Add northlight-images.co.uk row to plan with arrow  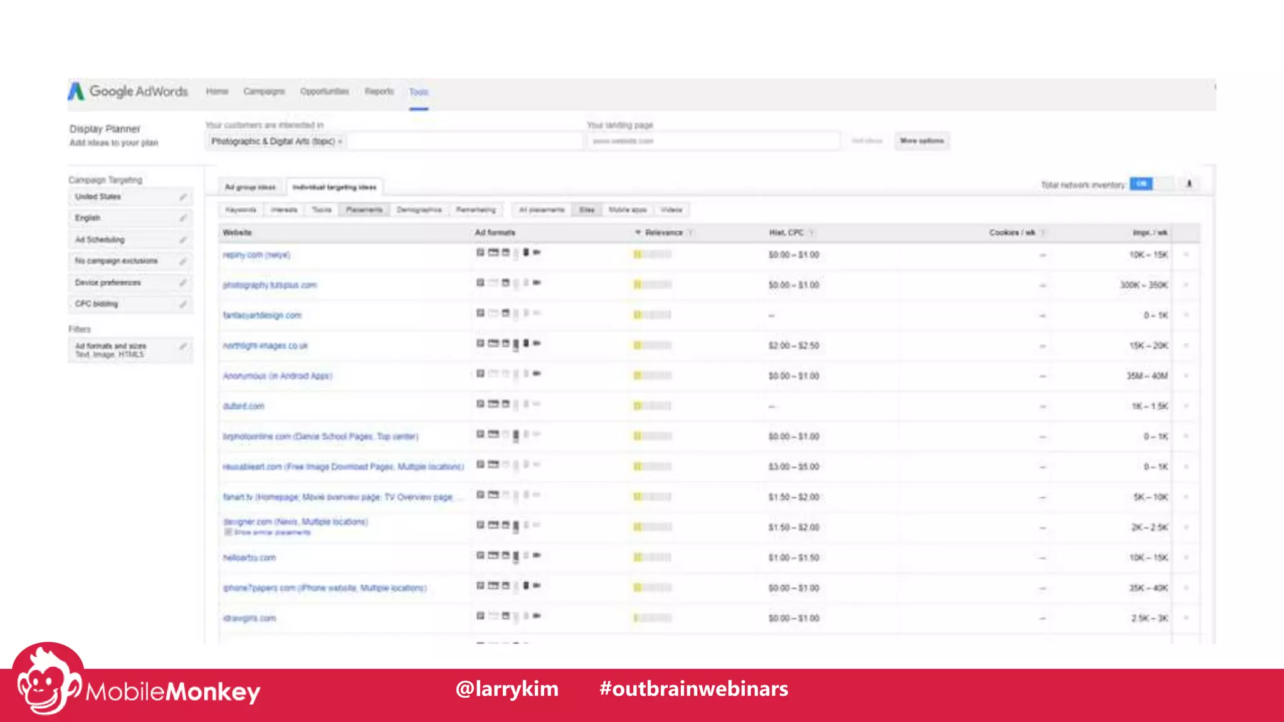click(1186, 345)
